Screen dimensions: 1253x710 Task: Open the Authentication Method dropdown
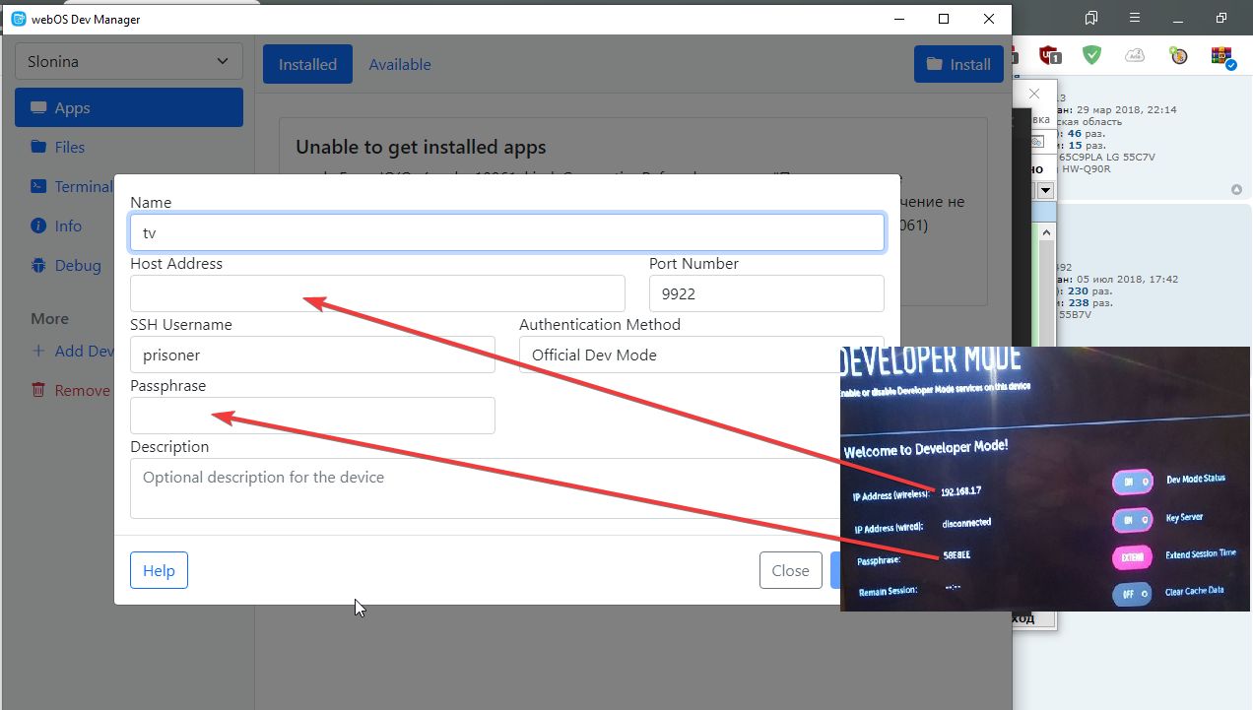(x=680, y=355)
